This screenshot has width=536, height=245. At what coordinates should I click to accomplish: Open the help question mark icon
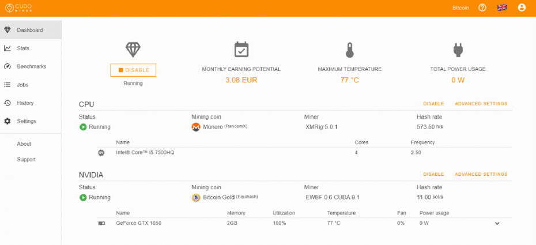pyautogui.click(x=482, y=7)
